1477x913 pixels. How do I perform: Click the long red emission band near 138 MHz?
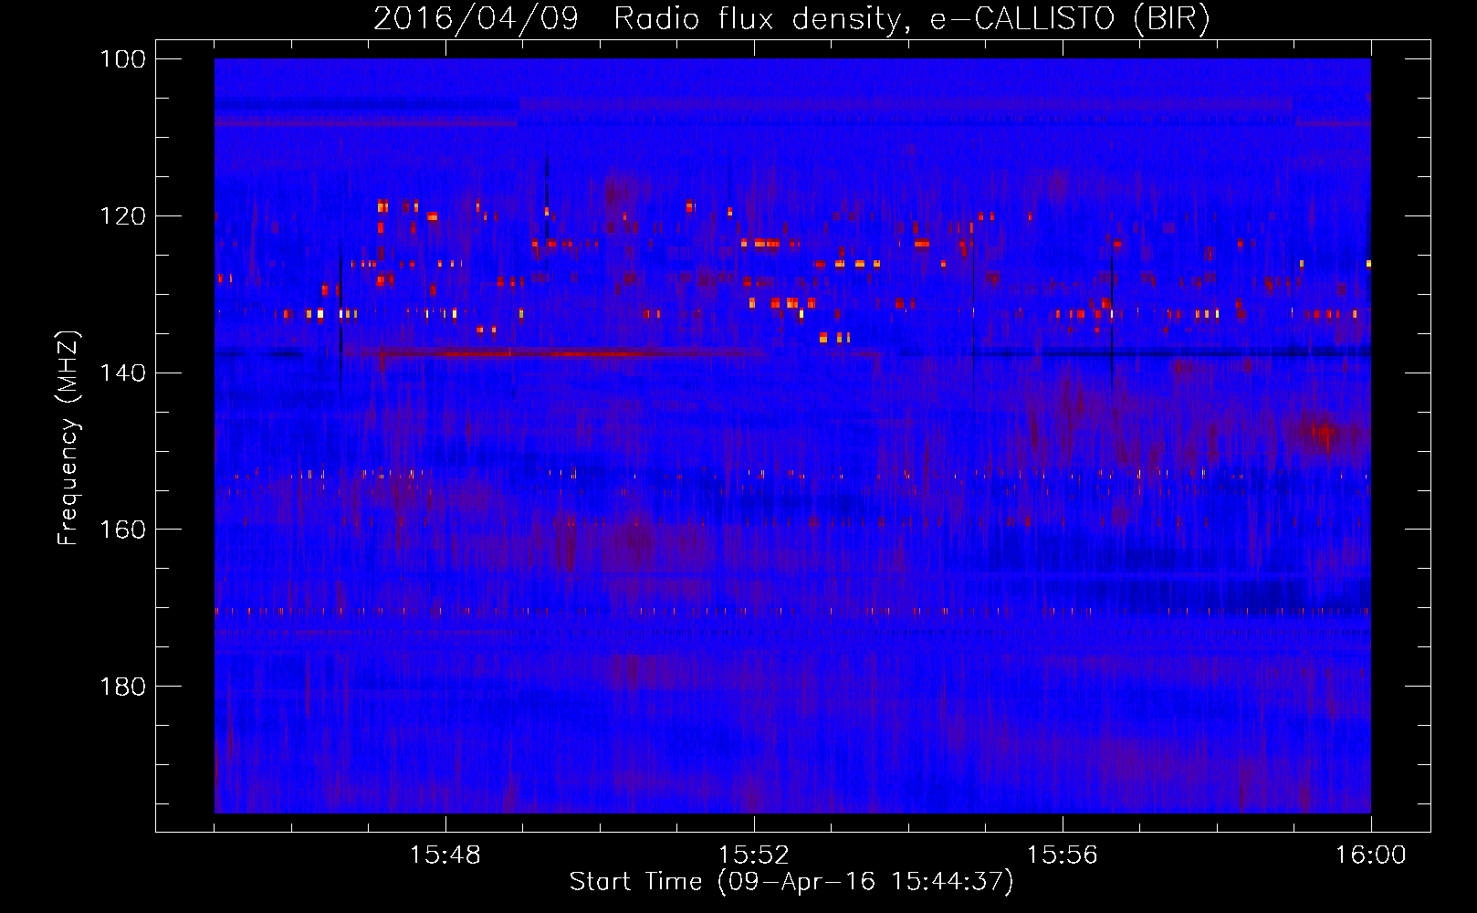point(557,352)
